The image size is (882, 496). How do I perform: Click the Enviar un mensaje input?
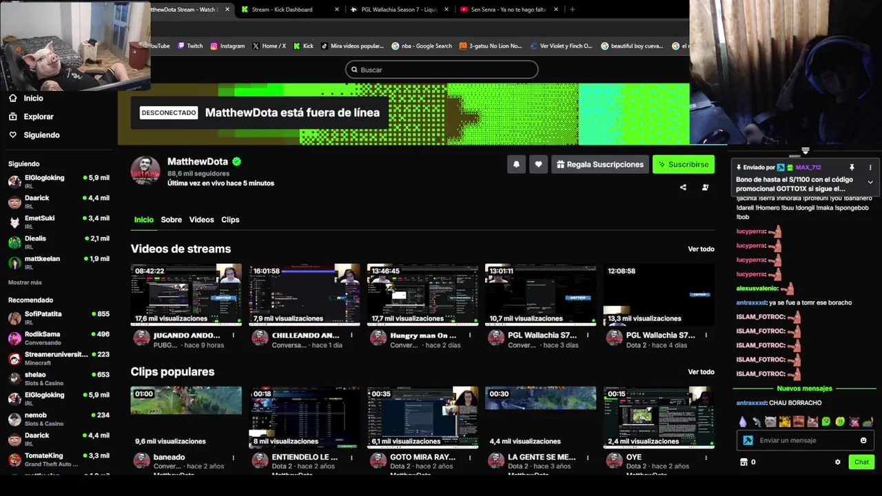[x=805, y=440]
